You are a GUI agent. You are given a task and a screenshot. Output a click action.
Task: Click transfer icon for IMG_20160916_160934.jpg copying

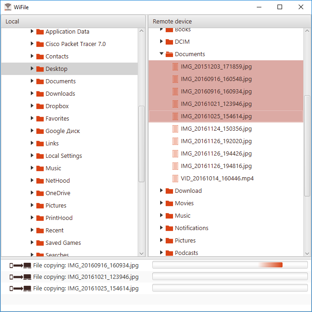click(20, 266)
